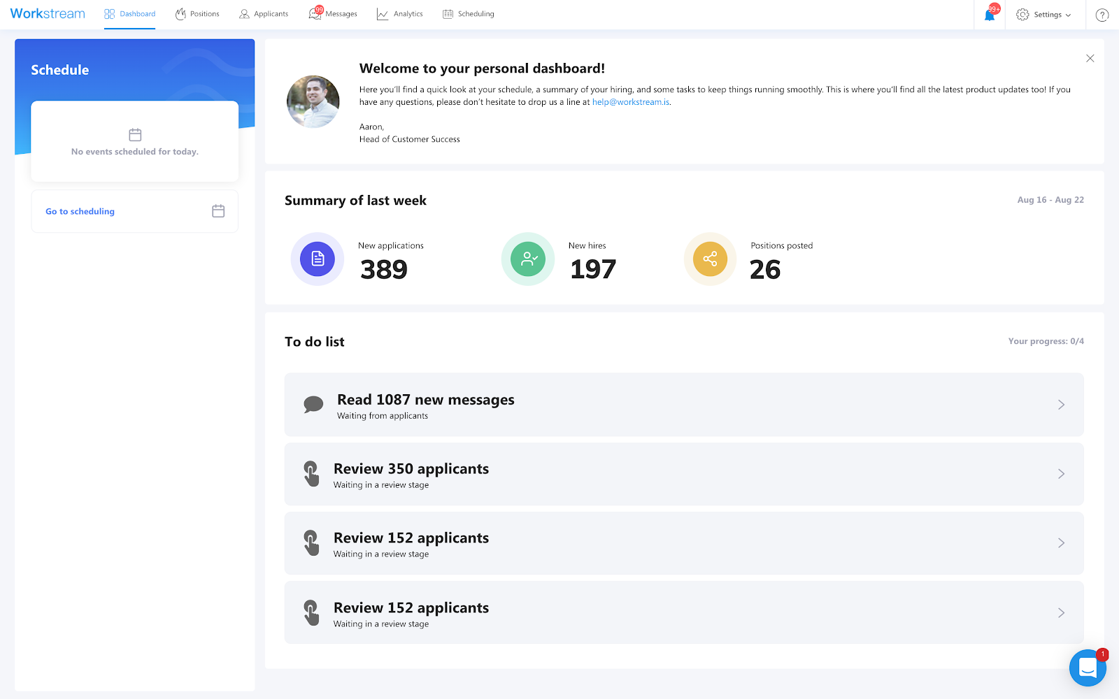Image resolution: width=1119 pixels, height=699 pixels.
Task: Click the New applications document icon
Action: (x=318, y=259)
